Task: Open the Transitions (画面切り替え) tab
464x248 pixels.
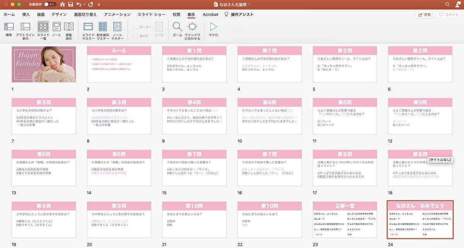Action: (85, 15)
